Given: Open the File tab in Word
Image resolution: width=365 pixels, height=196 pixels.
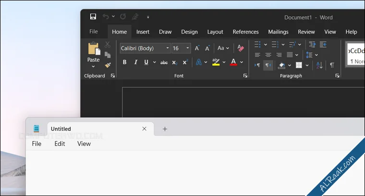Looking at the screenshot, I should 94,31.
